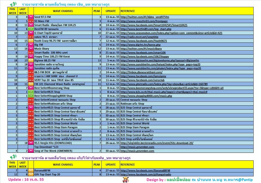The width and height of the screenshot is (261, 183).
Task: Click the down-arrow icon for Youth Crazy 96.75 FM
Action: click(31, 41)
